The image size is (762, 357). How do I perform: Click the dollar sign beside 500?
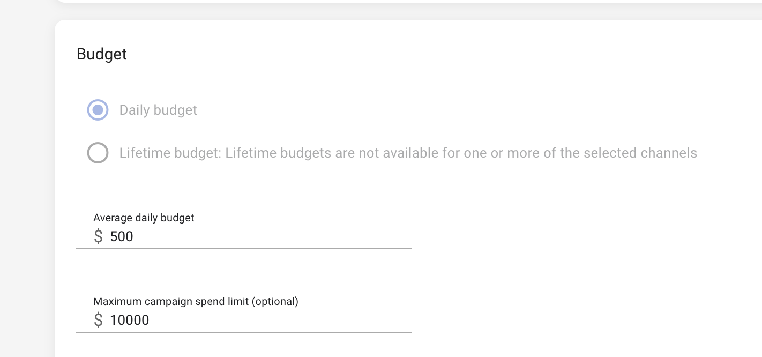click(x=98, y=236)
